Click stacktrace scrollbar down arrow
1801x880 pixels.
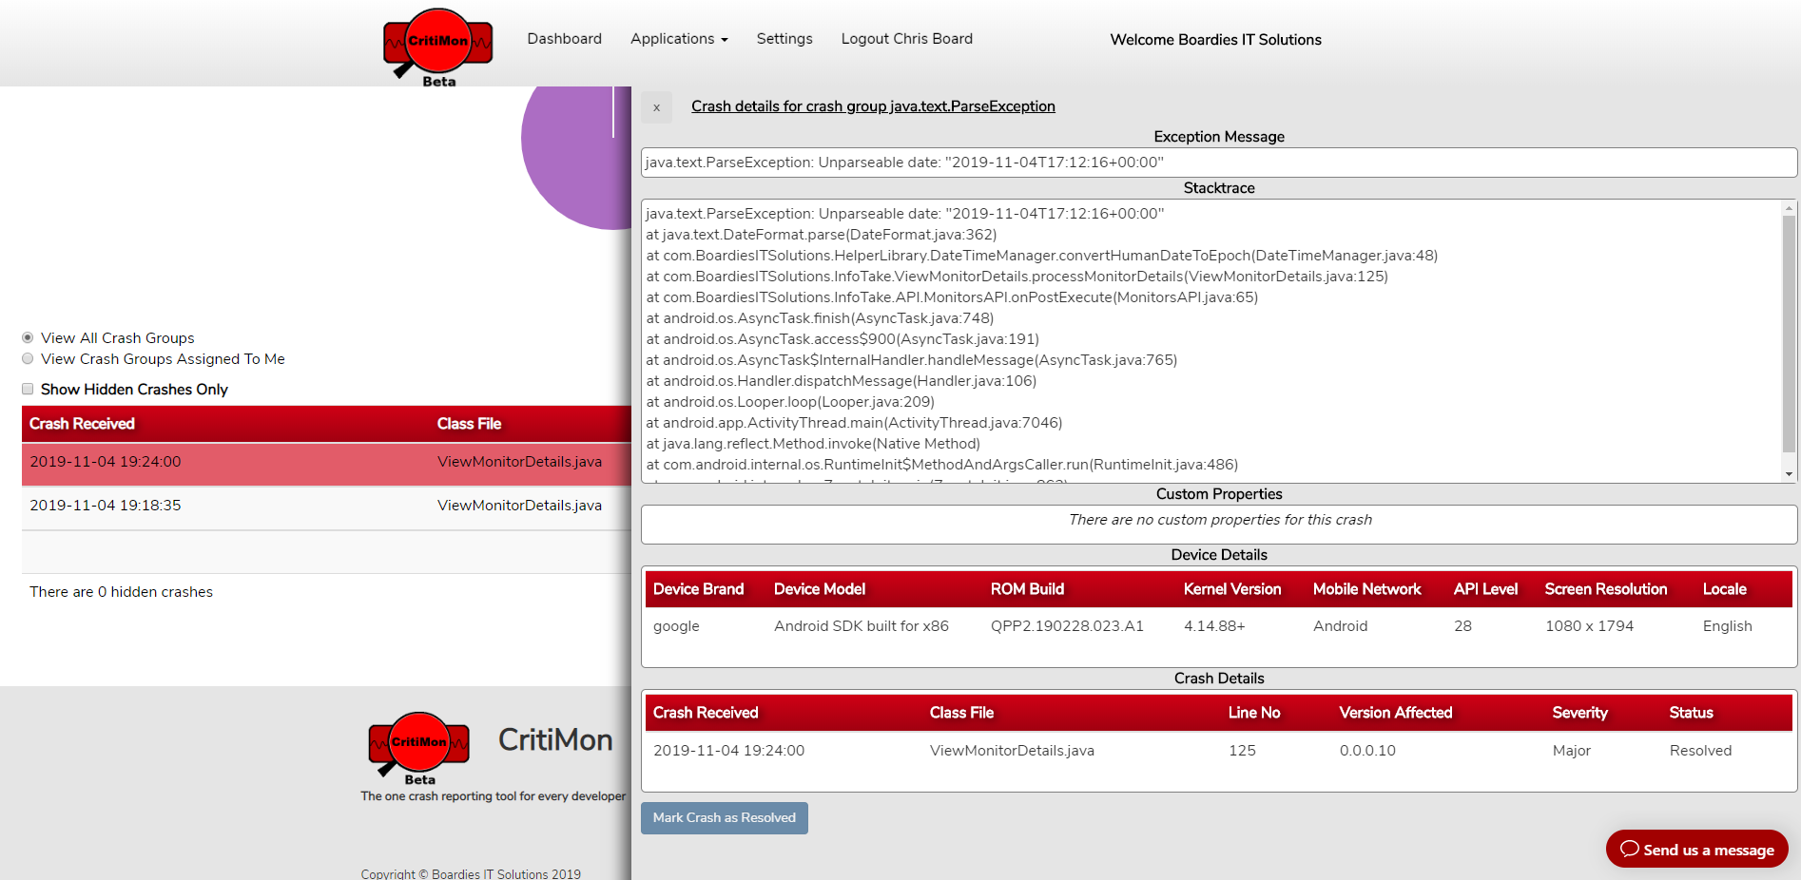coord(1789,474)
